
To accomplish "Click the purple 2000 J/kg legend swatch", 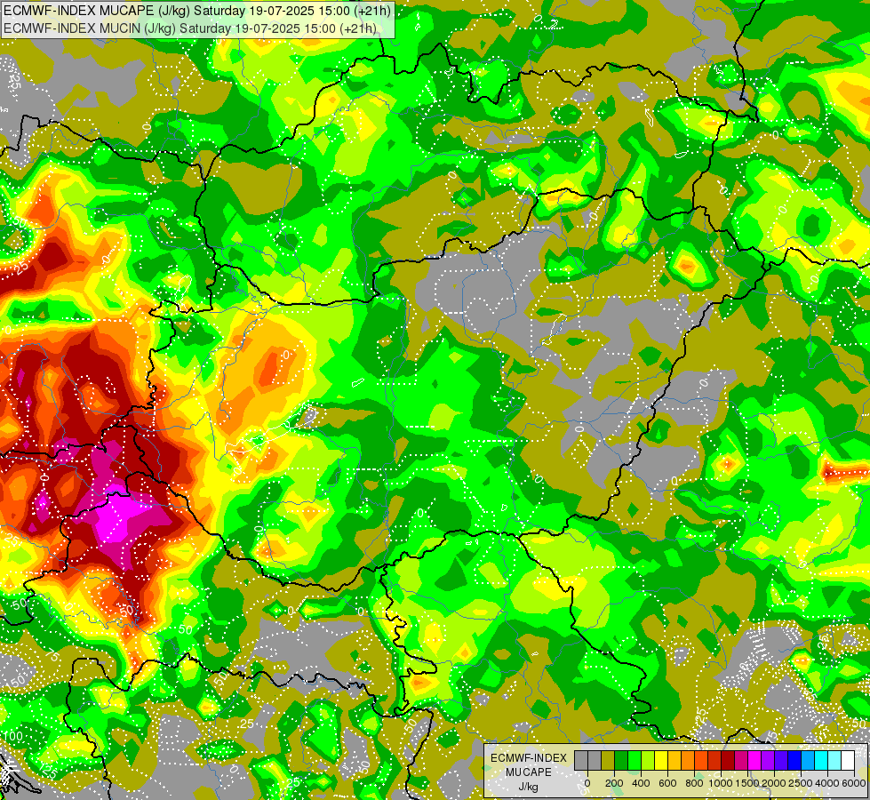I will 769,761.
